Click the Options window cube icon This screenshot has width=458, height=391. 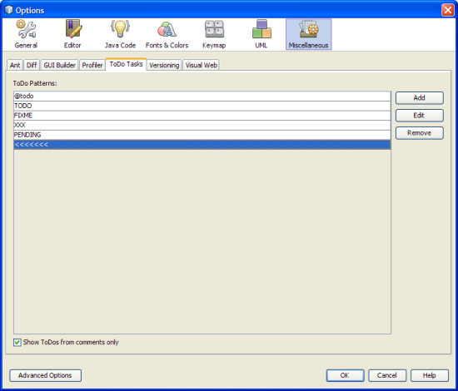coord(9,10)
